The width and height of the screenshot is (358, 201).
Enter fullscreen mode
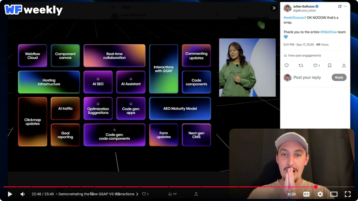pos(348,194)
